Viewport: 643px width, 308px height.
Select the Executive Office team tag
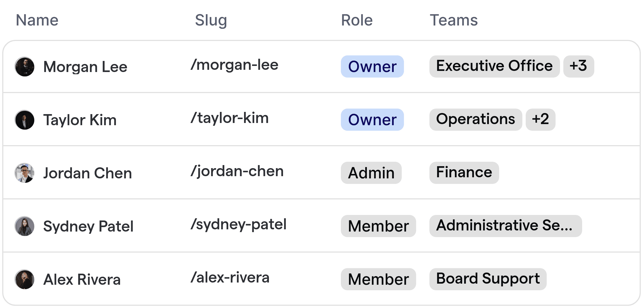(x=494, y=66)
